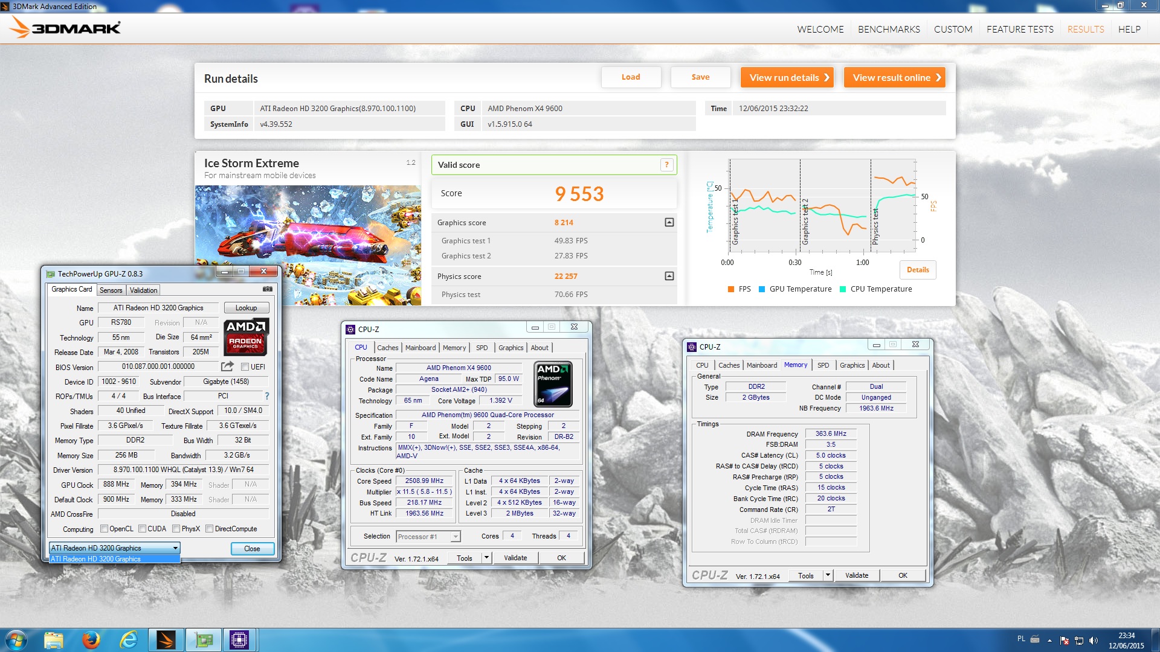Click the blue GPU Temperature legend swatch

[762, 289]
